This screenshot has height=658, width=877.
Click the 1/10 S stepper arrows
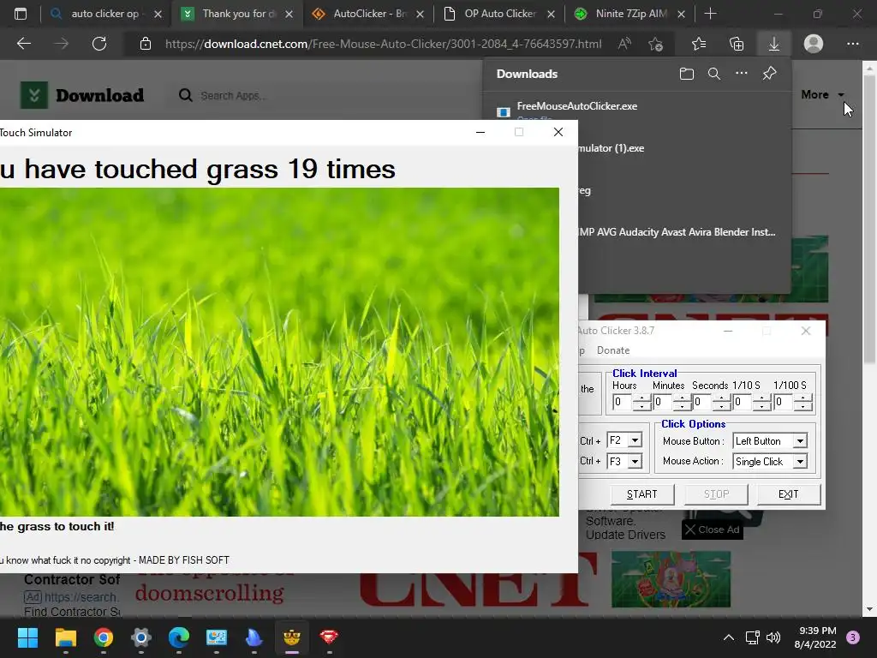pos(761,402)
